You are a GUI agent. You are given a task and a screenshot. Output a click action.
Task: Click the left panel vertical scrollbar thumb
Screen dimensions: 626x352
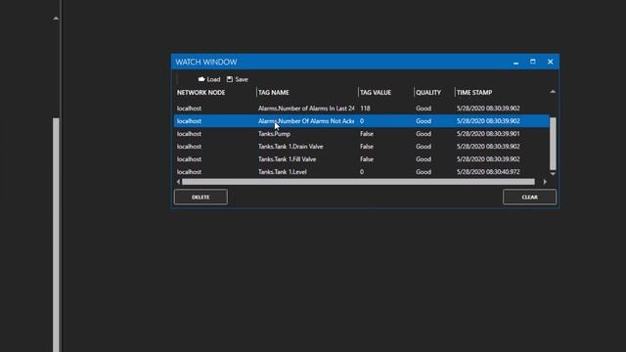coord(56,235)
